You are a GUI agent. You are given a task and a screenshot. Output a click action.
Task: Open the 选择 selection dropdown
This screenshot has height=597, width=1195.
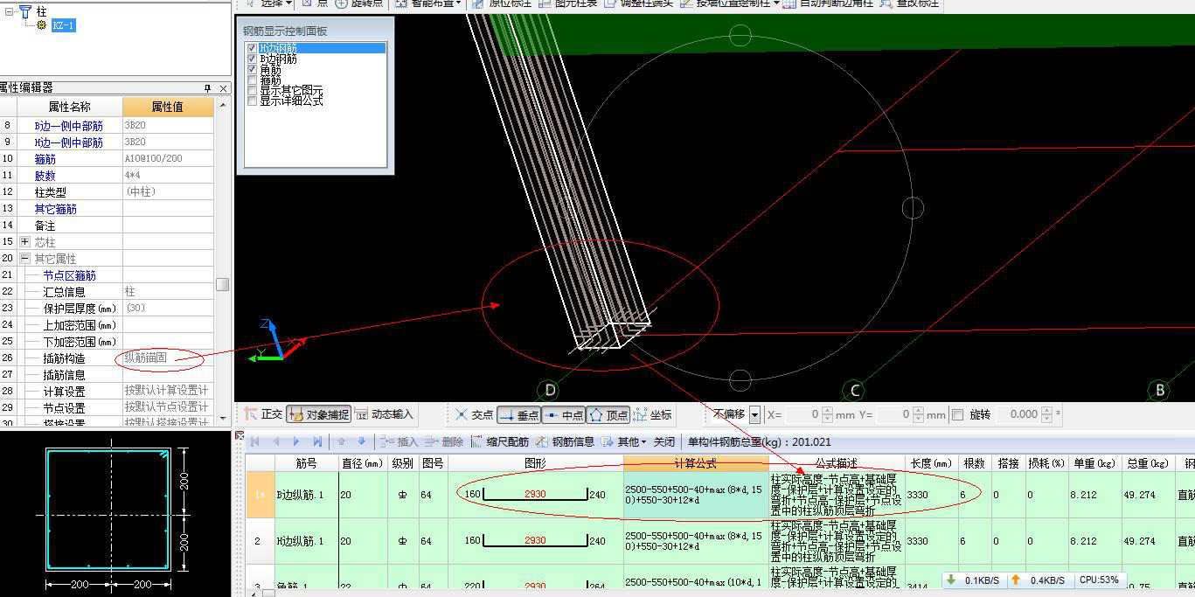pyautogui.click(x=268, y=3)
